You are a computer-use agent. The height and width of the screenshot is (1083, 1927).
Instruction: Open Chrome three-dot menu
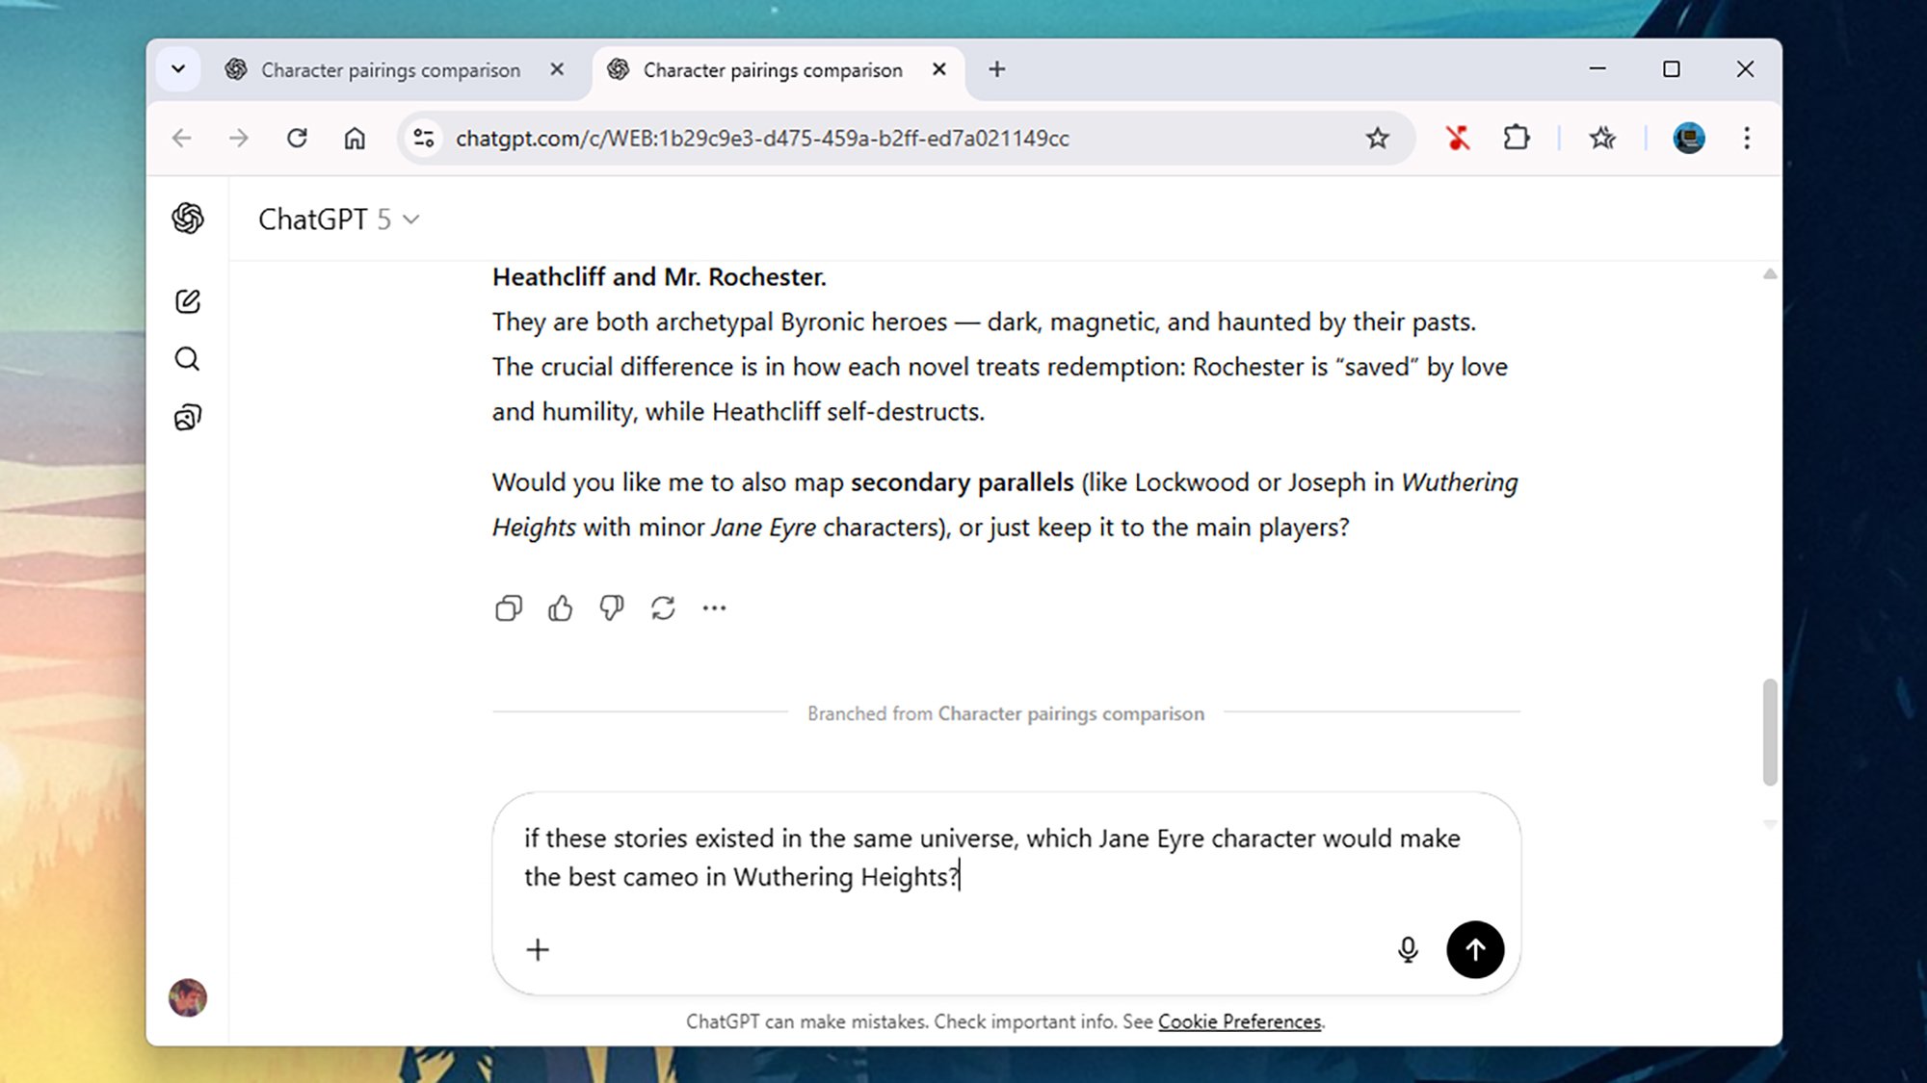1746,139
